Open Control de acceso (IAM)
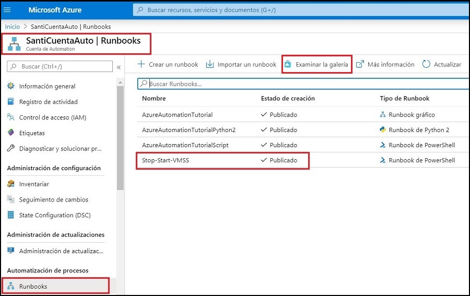 tap(52, 117)
